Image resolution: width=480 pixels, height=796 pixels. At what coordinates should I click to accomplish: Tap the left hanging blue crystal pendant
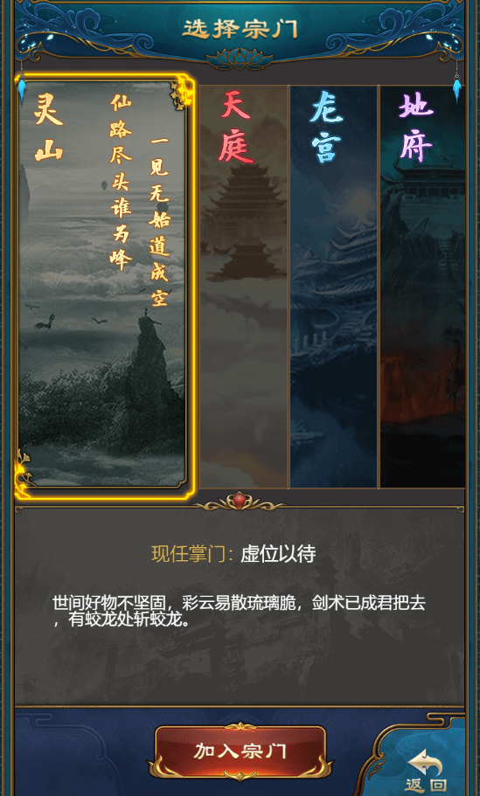[x=21, y=87]
